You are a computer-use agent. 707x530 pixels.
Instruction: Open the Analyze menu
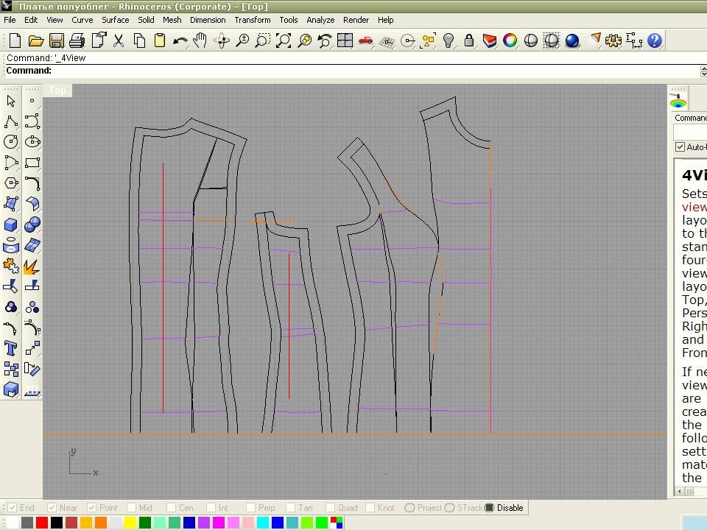tap(320, 20)
